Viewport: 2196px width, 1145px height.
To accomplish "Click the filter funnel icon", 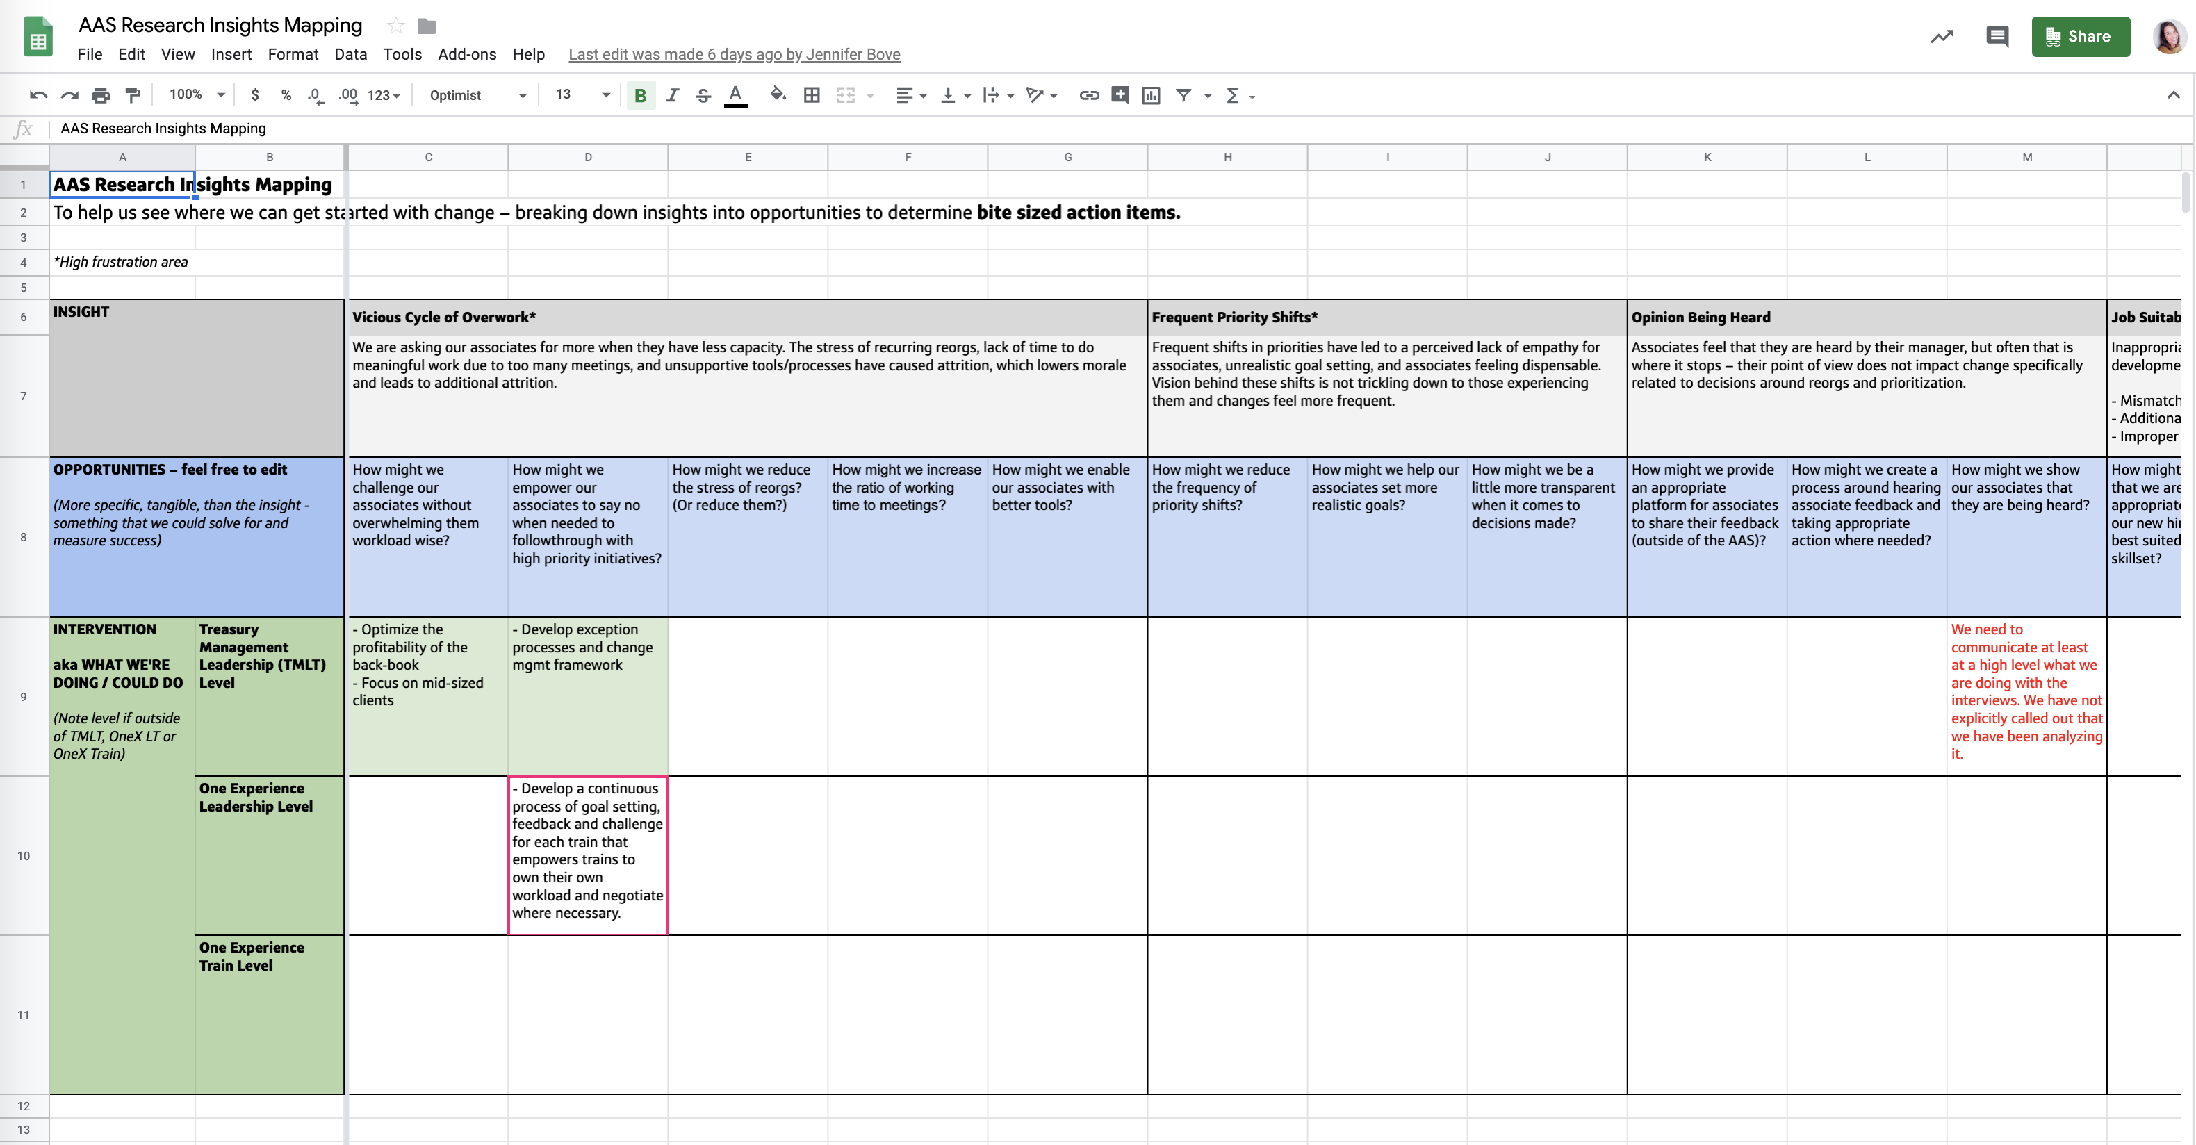I will (1183, 95).
